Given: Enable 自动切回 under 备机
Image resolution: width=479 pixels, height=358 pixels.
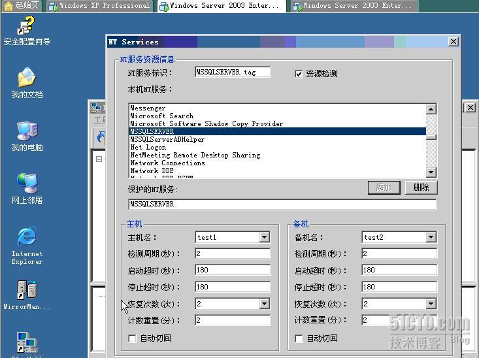Looking at the screenshot, I should point(299,338).
